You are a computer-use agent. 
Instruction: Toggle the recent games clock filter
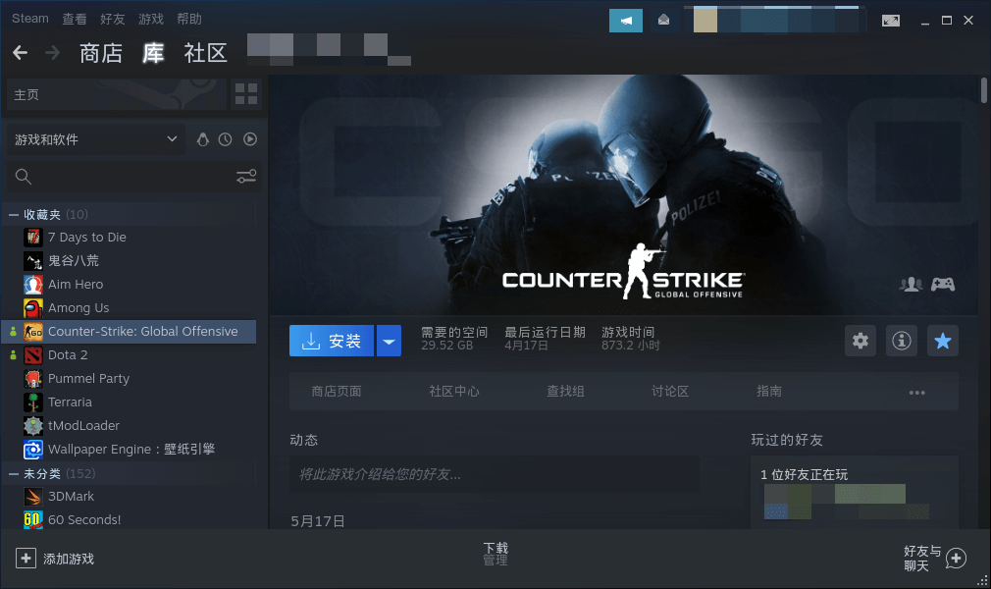[226, 139]
